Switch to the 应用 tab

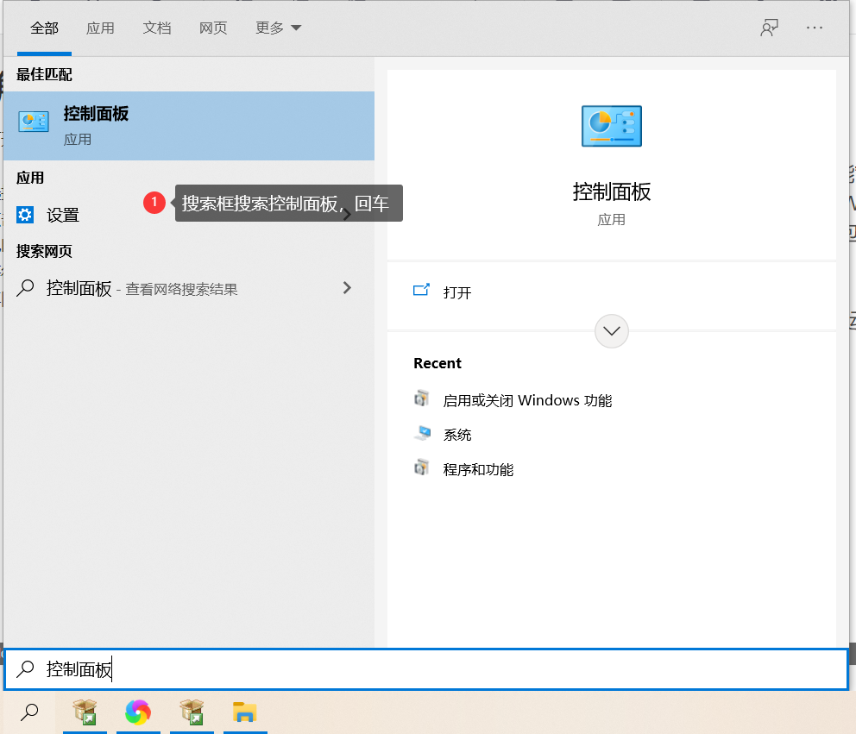pos(100,28)
